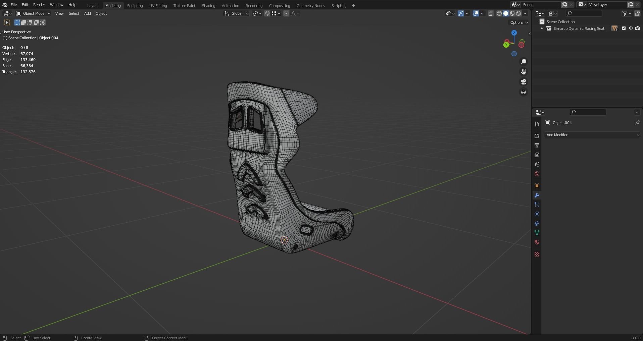Image resolution: width=643 pixels, height=341 pixels.
Task: Open the View Layer properties tab
Action: [x=537, y=155]
